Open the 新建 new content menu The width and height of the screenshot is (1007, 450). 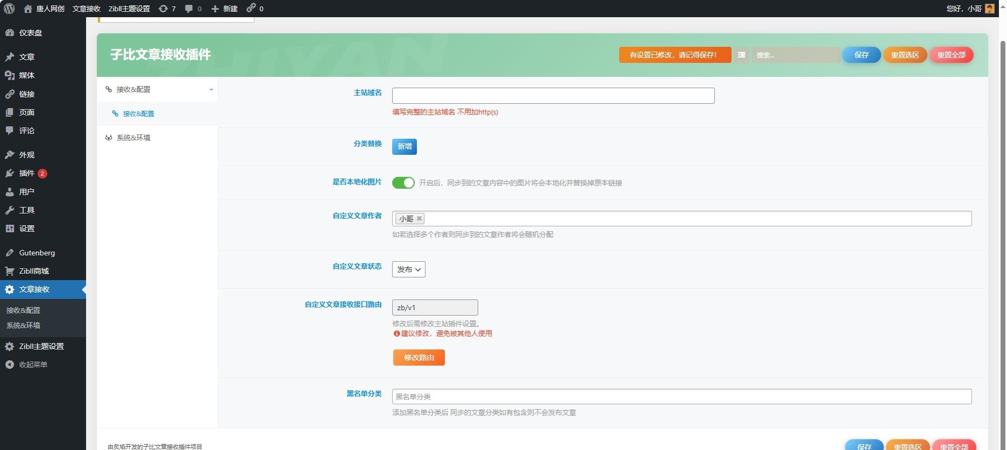[224, 9]
